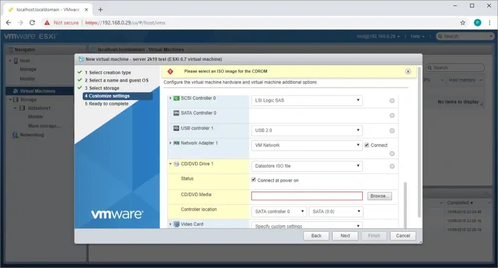The image size is (498, 268).
Task: Open the USB 2.0 controller dropdown
Action: pos(307,130)
